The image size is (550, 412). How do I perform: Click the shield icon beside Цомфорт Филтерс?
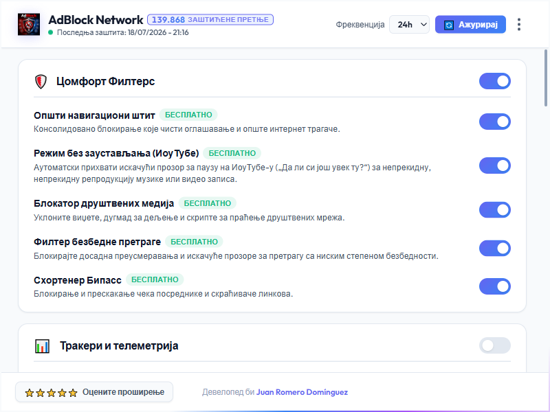(41, 82)
